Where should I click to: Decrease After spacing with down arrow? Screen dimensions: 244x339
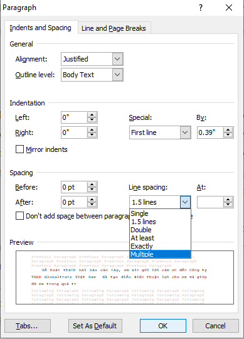(x=92, y=205)
